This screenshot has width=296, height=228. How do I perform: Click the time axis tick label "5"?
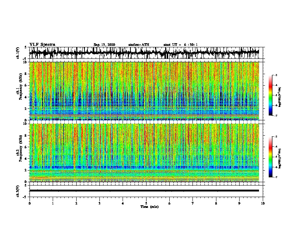coord(146,203)
